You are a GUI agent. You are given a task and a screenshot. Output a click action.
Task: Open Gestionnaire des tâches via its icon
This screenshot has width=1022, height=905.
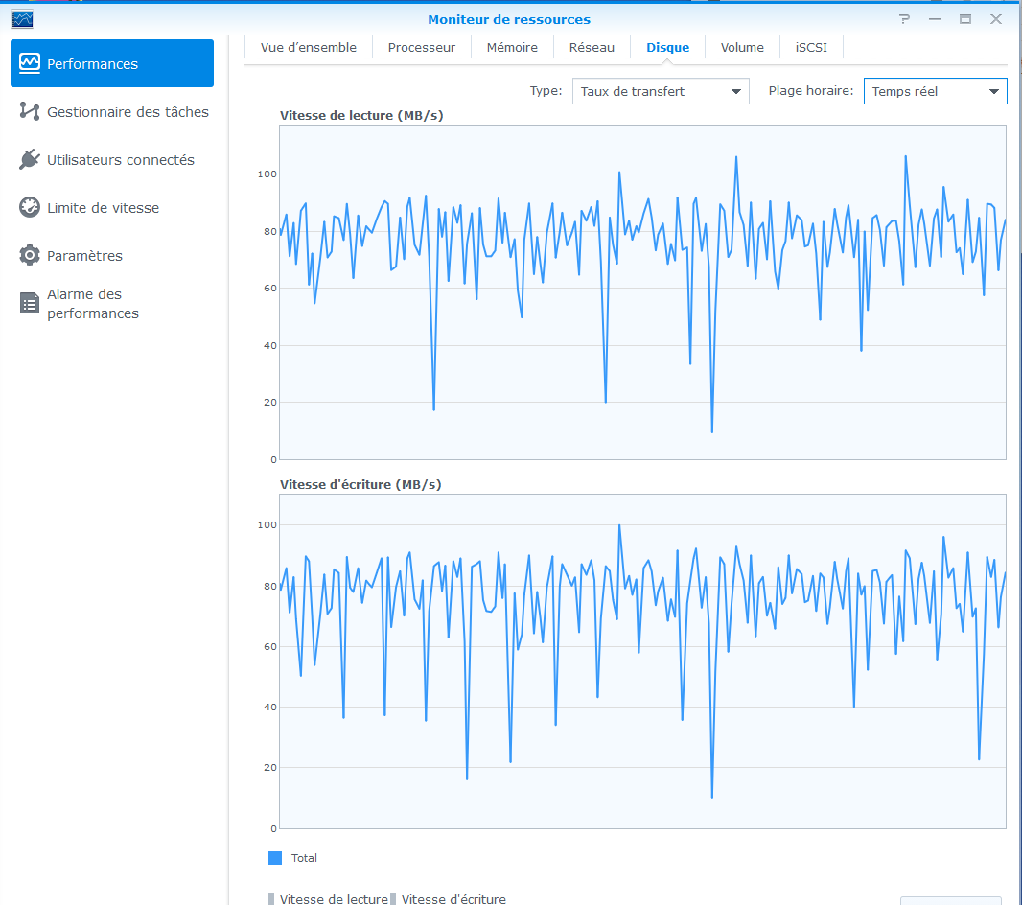[x=30, y=112]
